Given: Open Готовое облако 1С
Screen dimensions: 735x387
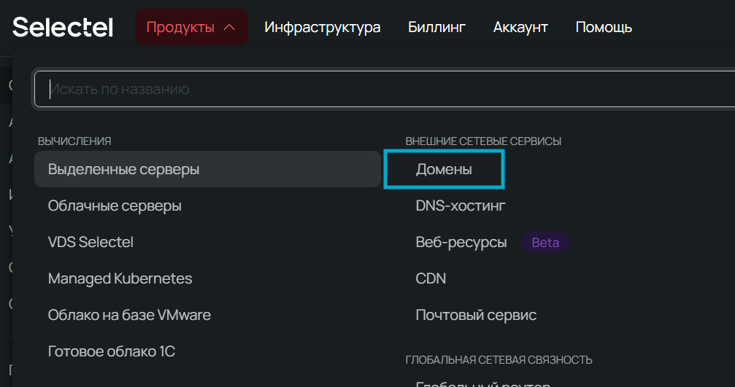Looking at the screenshot, I should pyautogui.click(x=112, y=351).
